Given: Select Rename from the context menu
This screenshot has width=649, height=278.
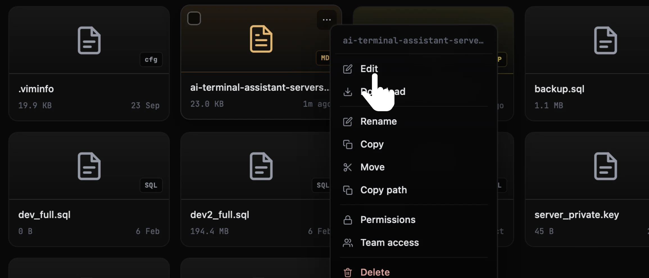Looking at the screenshot, I should (x=414, y=121).
